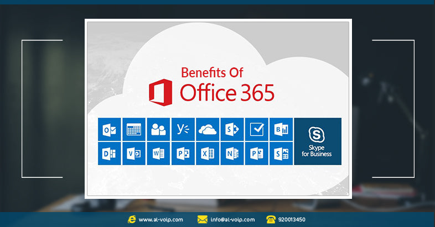
Task: Click the OneDrive cloud tile
Action: [207, 129]
